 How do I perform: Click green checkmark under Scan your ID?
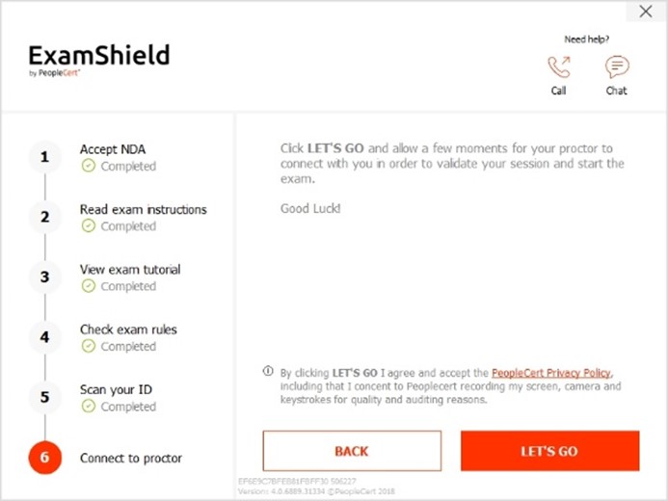point(89,406)
